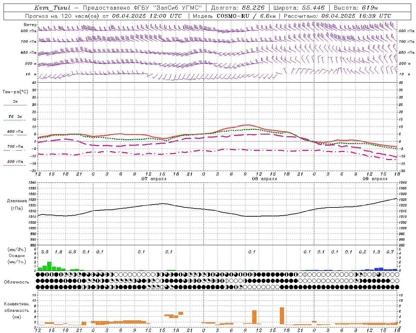Select the 08 апреля date label
Viewport: 416px width, 333px height.
265,179
